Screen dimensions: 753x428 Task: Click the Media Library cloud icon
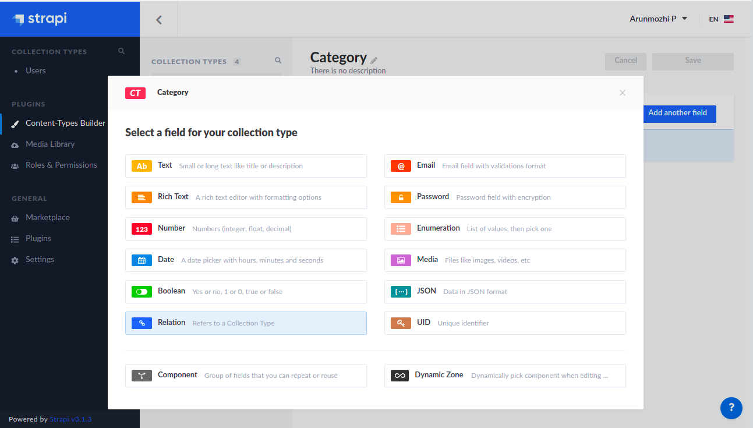15,144
